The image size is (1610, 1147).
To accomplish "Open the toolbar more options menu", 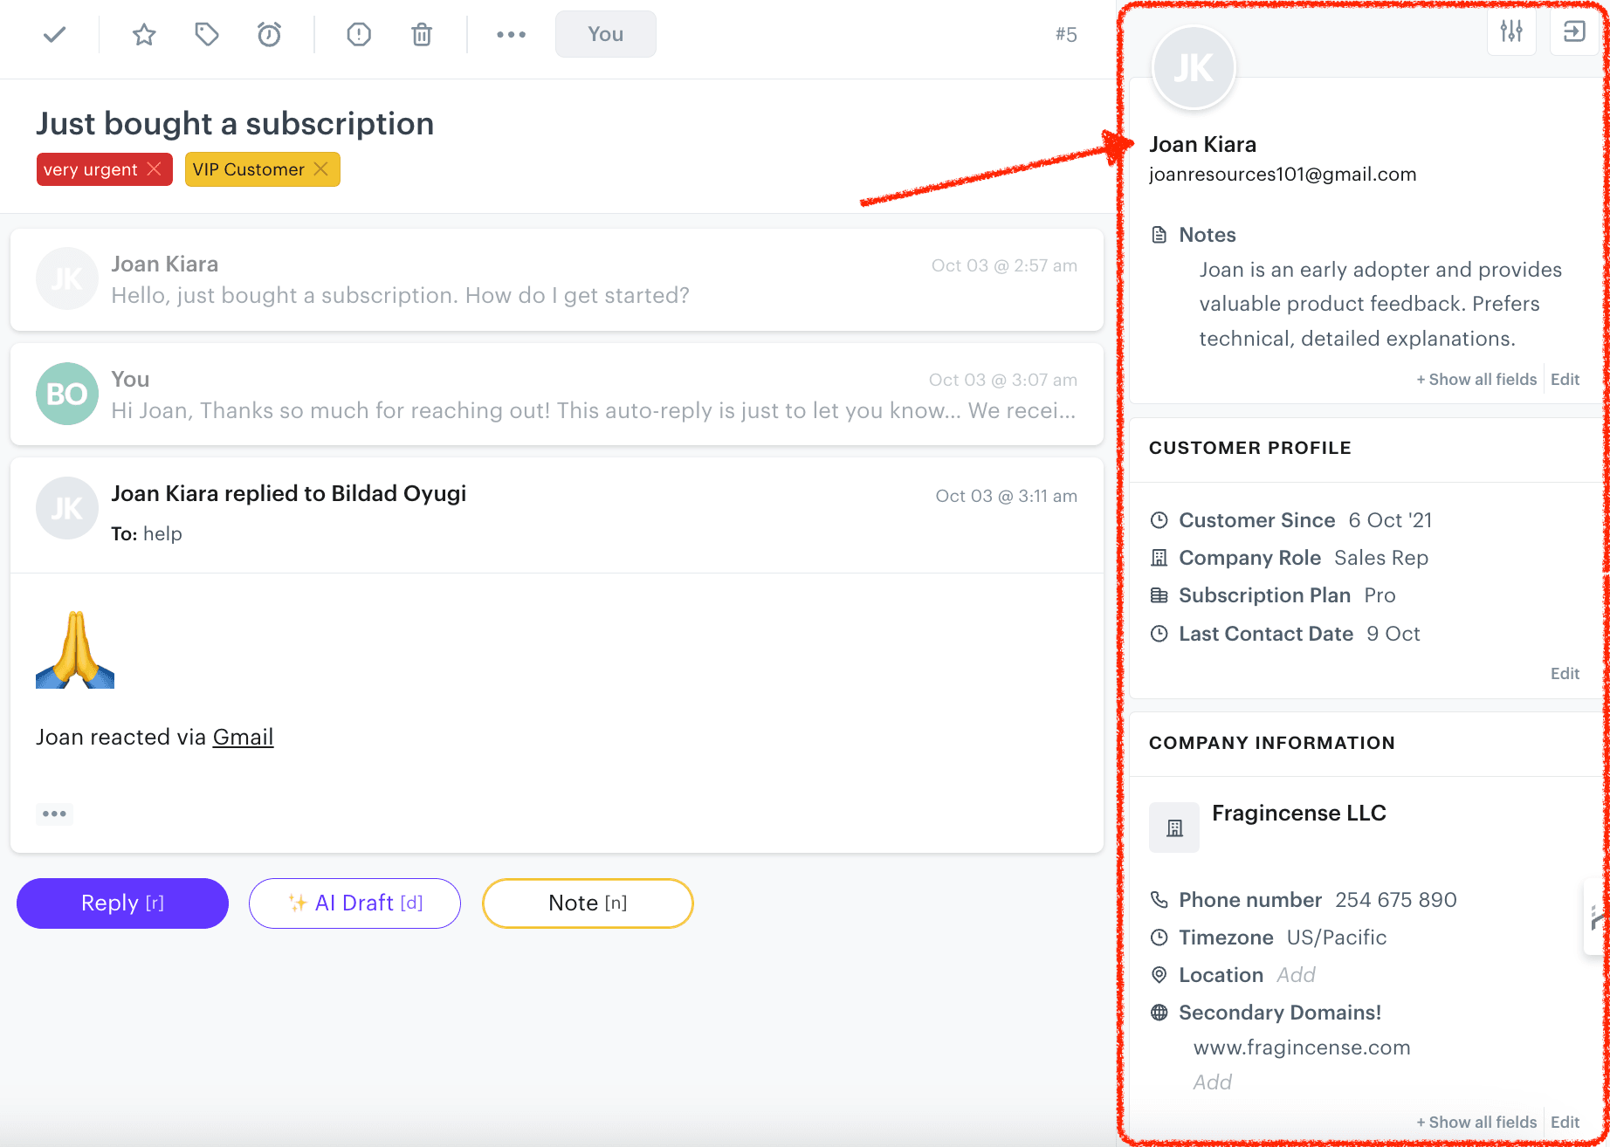I will (511, 34).
